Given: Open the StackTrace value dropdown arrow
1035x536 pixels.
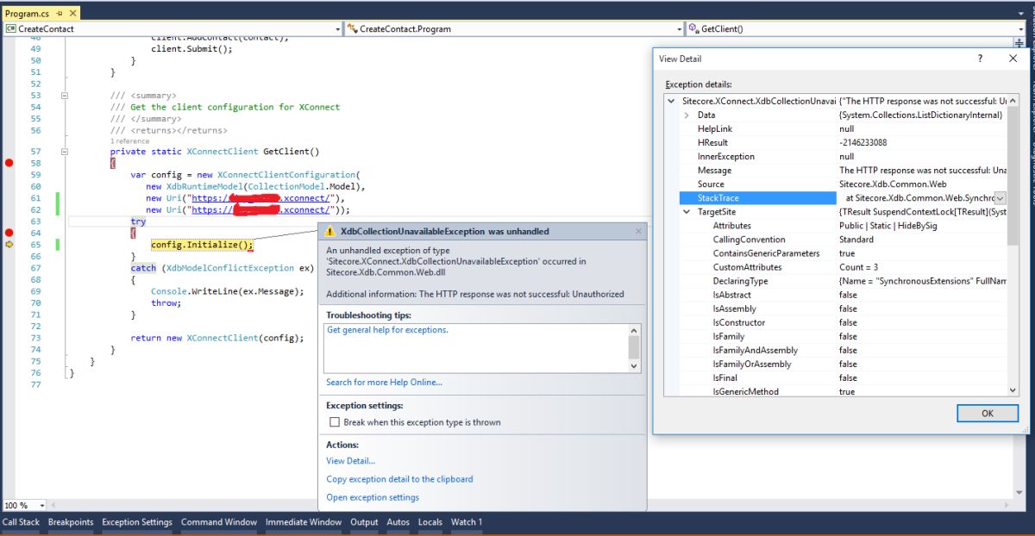Looking at the screenshot, I should pos(1000,198).
